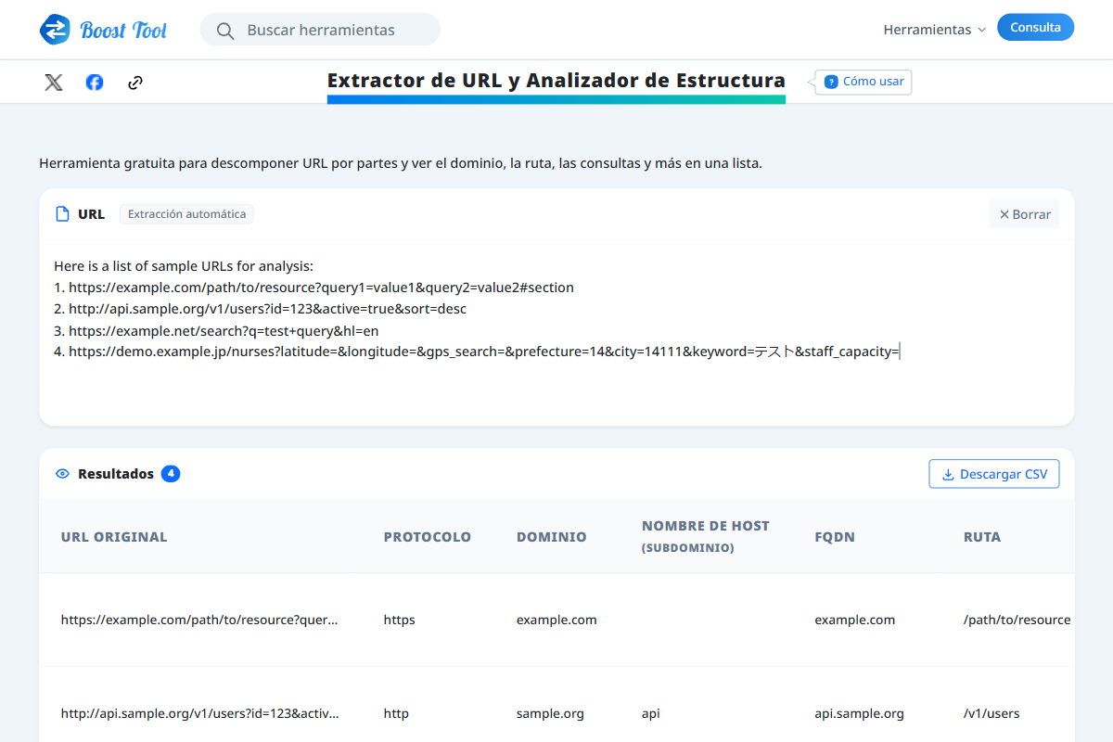Screen dimensions: 1113x742
Task: Click the Consulta button
Action: (x=1035, y=27)
